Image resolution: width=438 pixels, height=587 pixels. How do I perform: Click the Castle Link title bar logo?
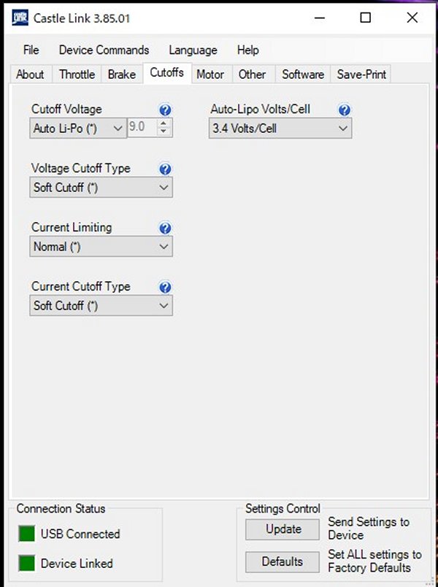pos(20,18)
